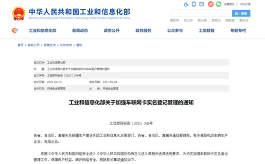Open 工业和信息化部 navigation menu
The height and width of the screenshot is (164, 265).
coord(42,31)
